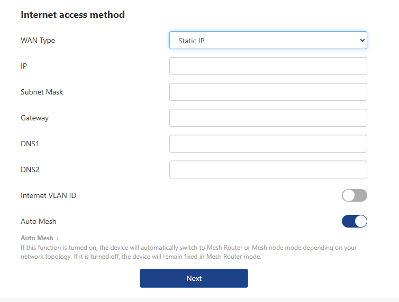
Task: Turn off the Auto Mesh toggle
Action: (354, 222)
